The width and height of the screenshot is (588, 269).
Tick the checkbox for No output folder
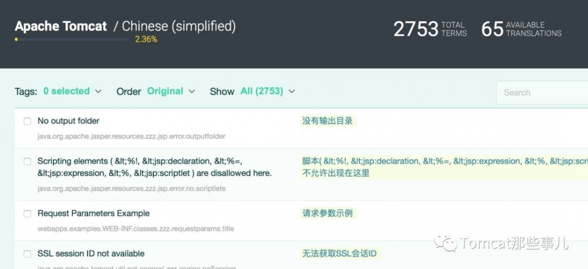[x=28, y=122]
